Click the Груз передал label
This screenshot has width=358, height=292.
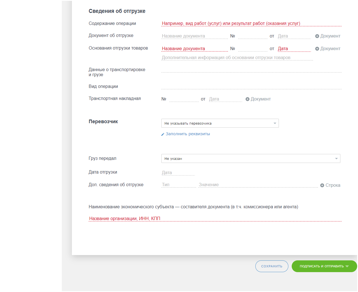pos(102,158)
